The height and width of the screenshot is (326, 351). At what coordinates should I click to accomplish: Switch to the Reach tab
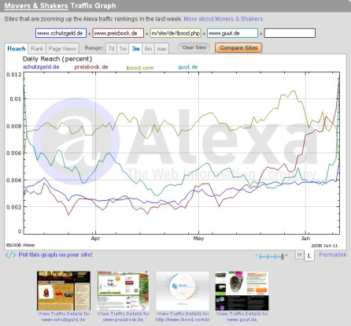[x=17, y=49]
